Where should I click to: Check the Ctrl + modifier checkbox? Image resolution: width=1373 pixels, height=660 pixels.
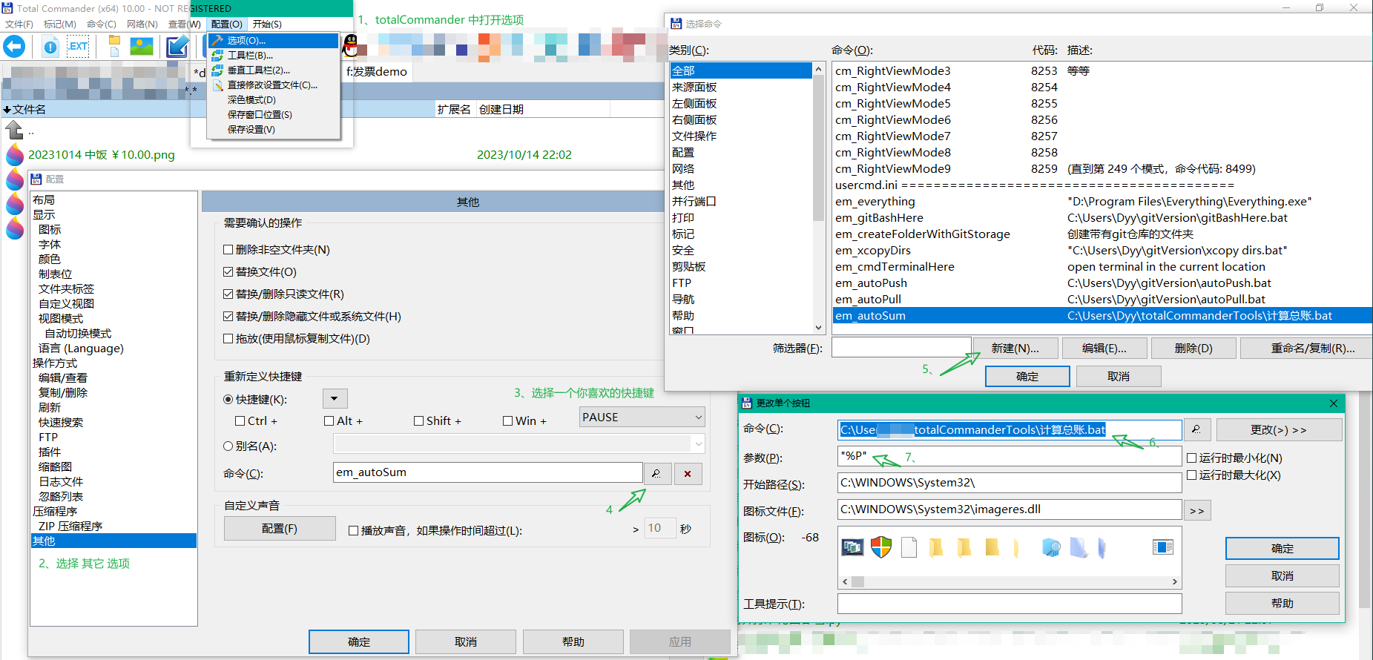point(240,421)
